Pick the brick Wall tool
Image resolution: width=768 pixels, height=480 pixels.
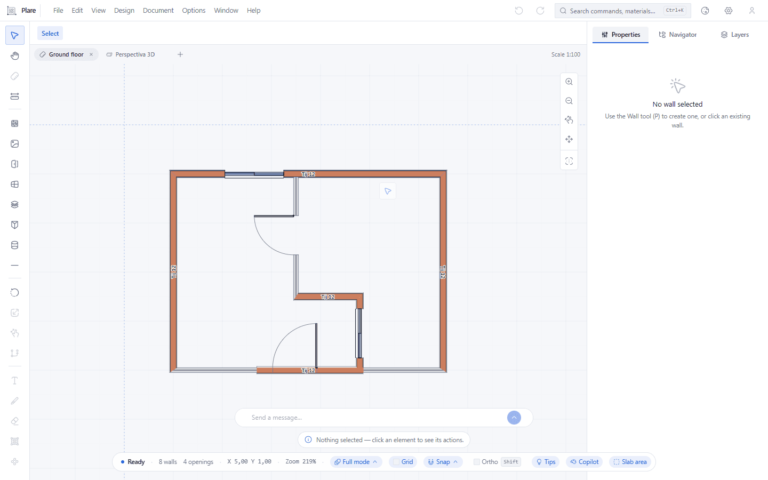[15, 123]
